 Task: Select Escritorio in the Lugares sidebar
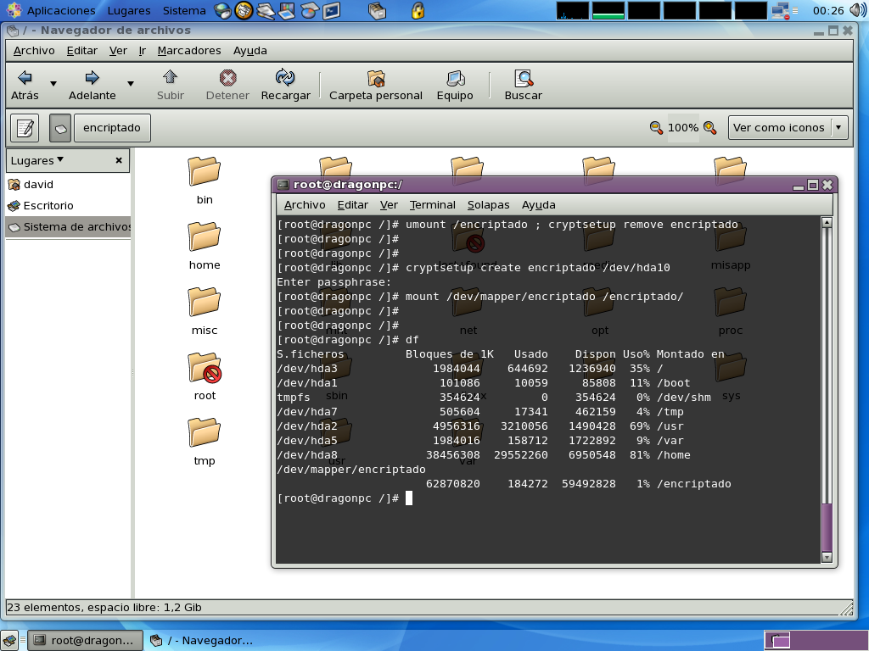coord(48,205)
